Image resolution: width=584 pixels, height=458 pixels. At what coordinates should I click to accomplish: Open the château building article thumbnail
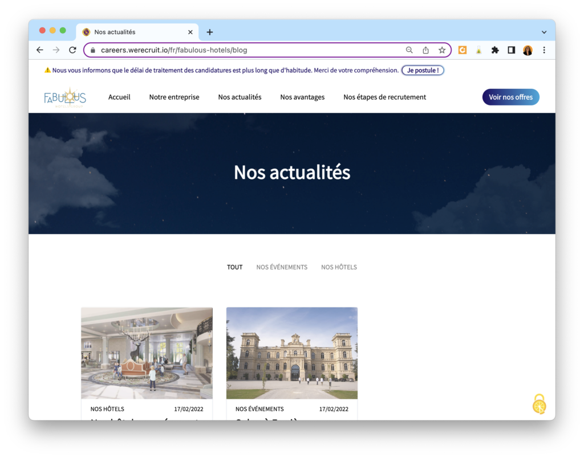pyautogui.click(x=292, y=353)
